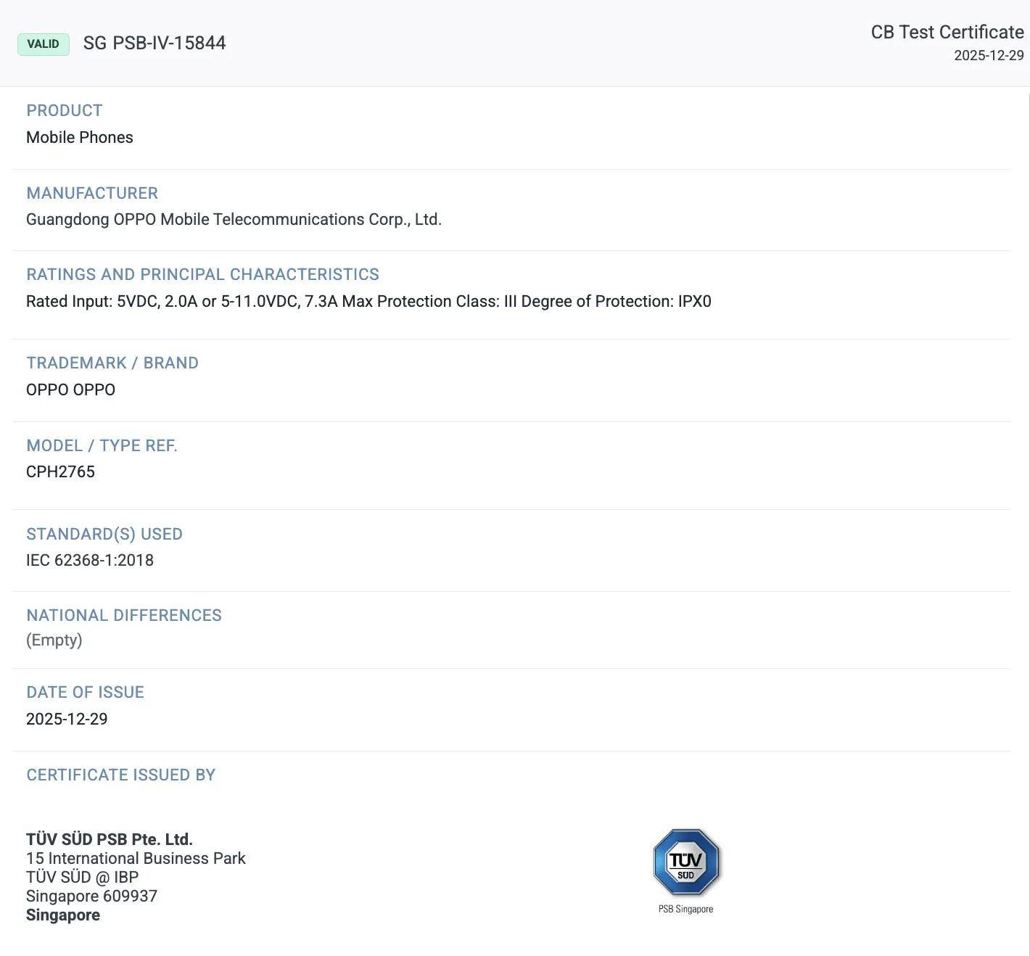
Task: Click the (Empty) national differences value
Action: (54, 640)
